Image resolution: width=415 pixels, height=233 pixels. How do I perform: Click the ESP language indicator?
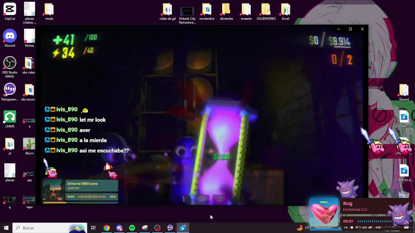pos(378,228)
